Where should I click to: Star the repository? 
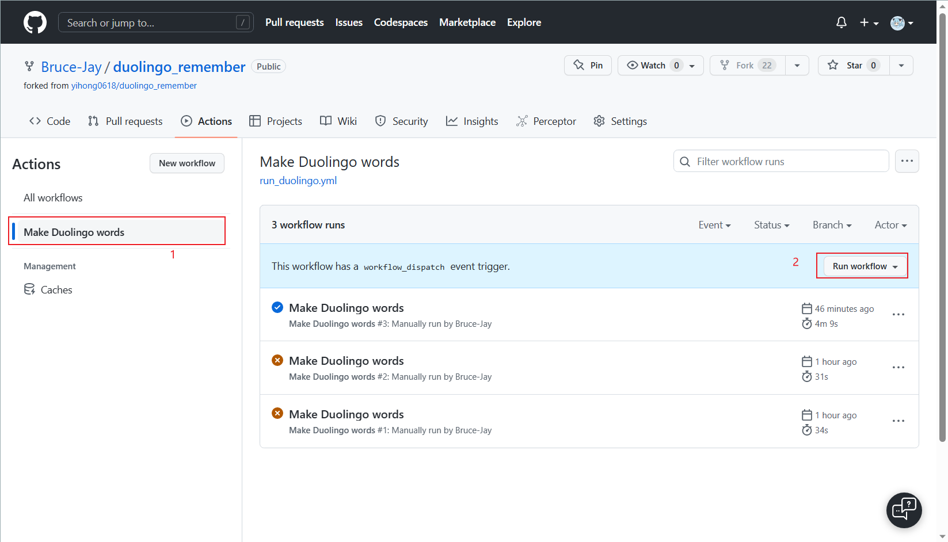(x=854, y=66)
